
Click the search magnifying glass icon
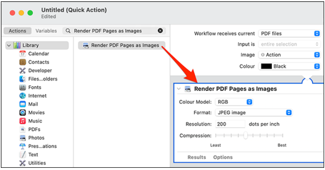tap(68, 31)
